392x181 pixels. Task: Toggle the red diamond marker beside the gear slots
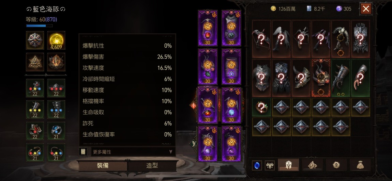click(x=194, y=105)
